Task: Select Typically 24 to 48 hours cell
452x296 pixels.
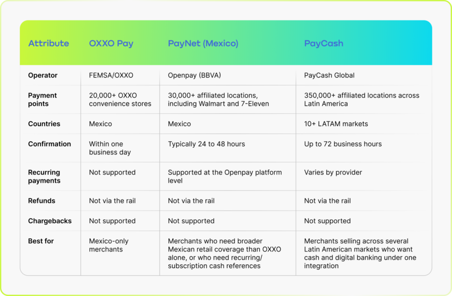Action: [x=206, y=144]
